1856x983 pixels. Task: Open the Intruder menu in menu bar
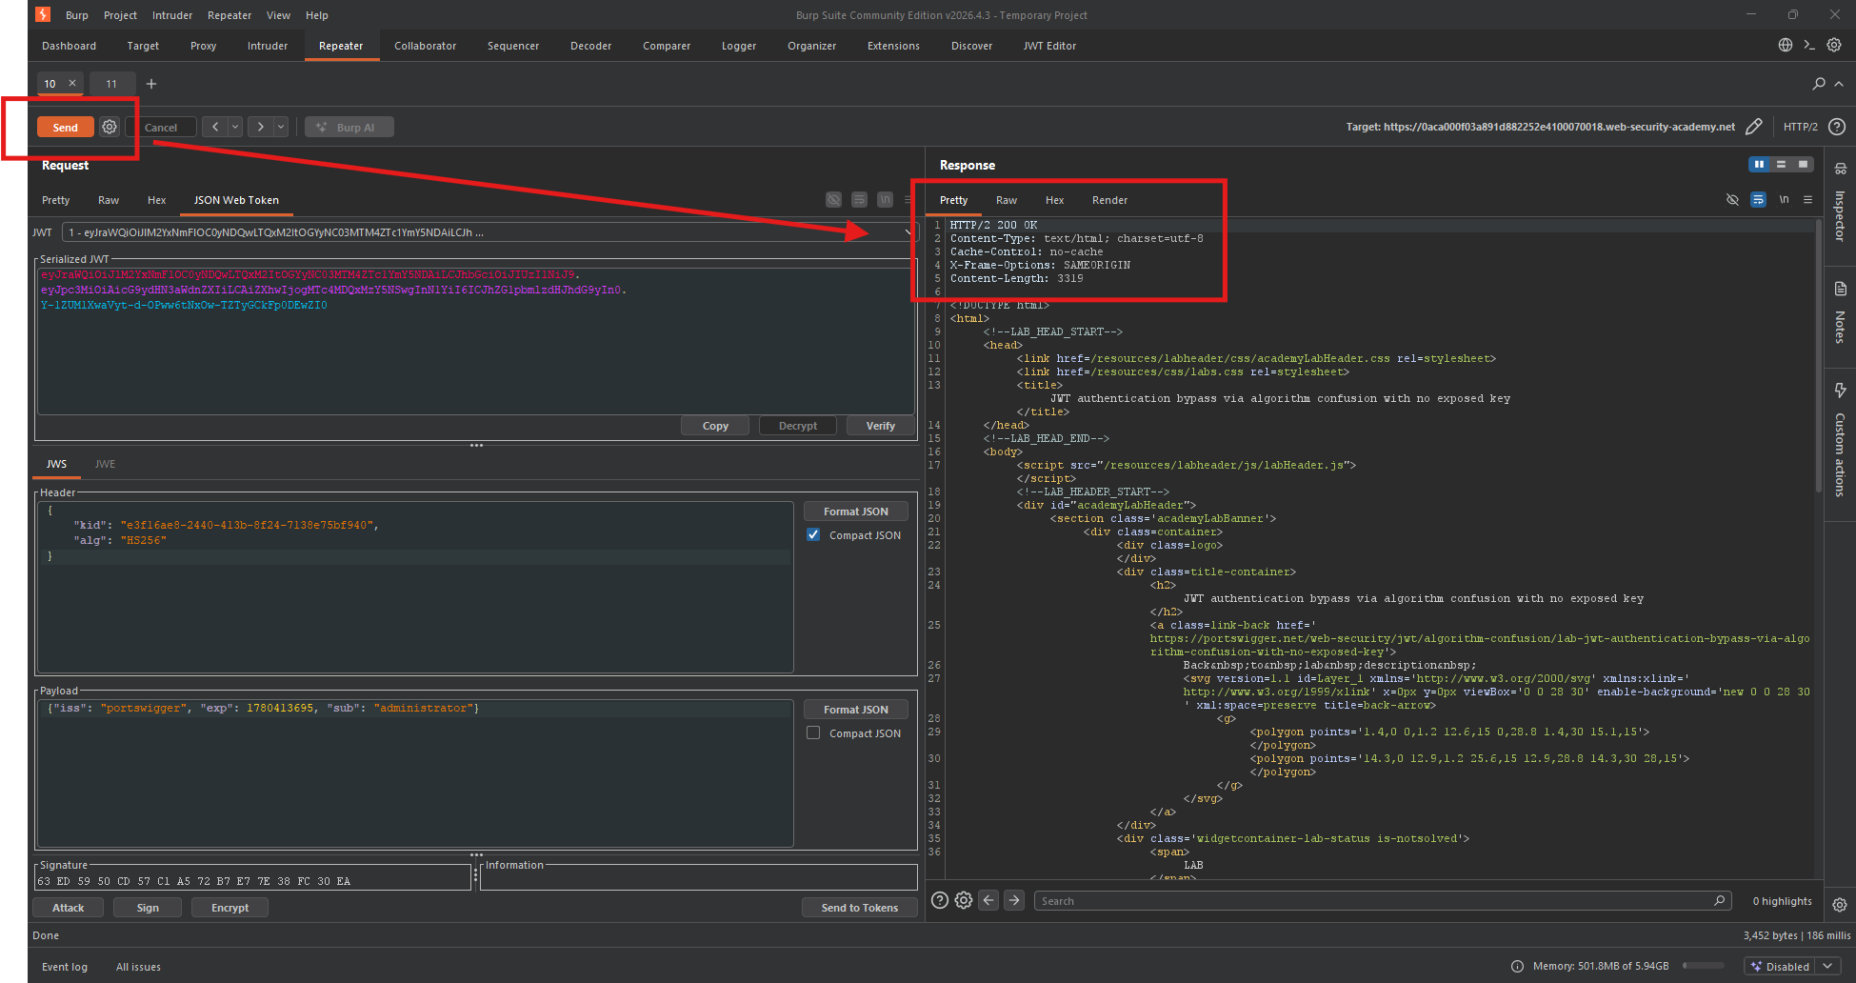coord(172,15)
